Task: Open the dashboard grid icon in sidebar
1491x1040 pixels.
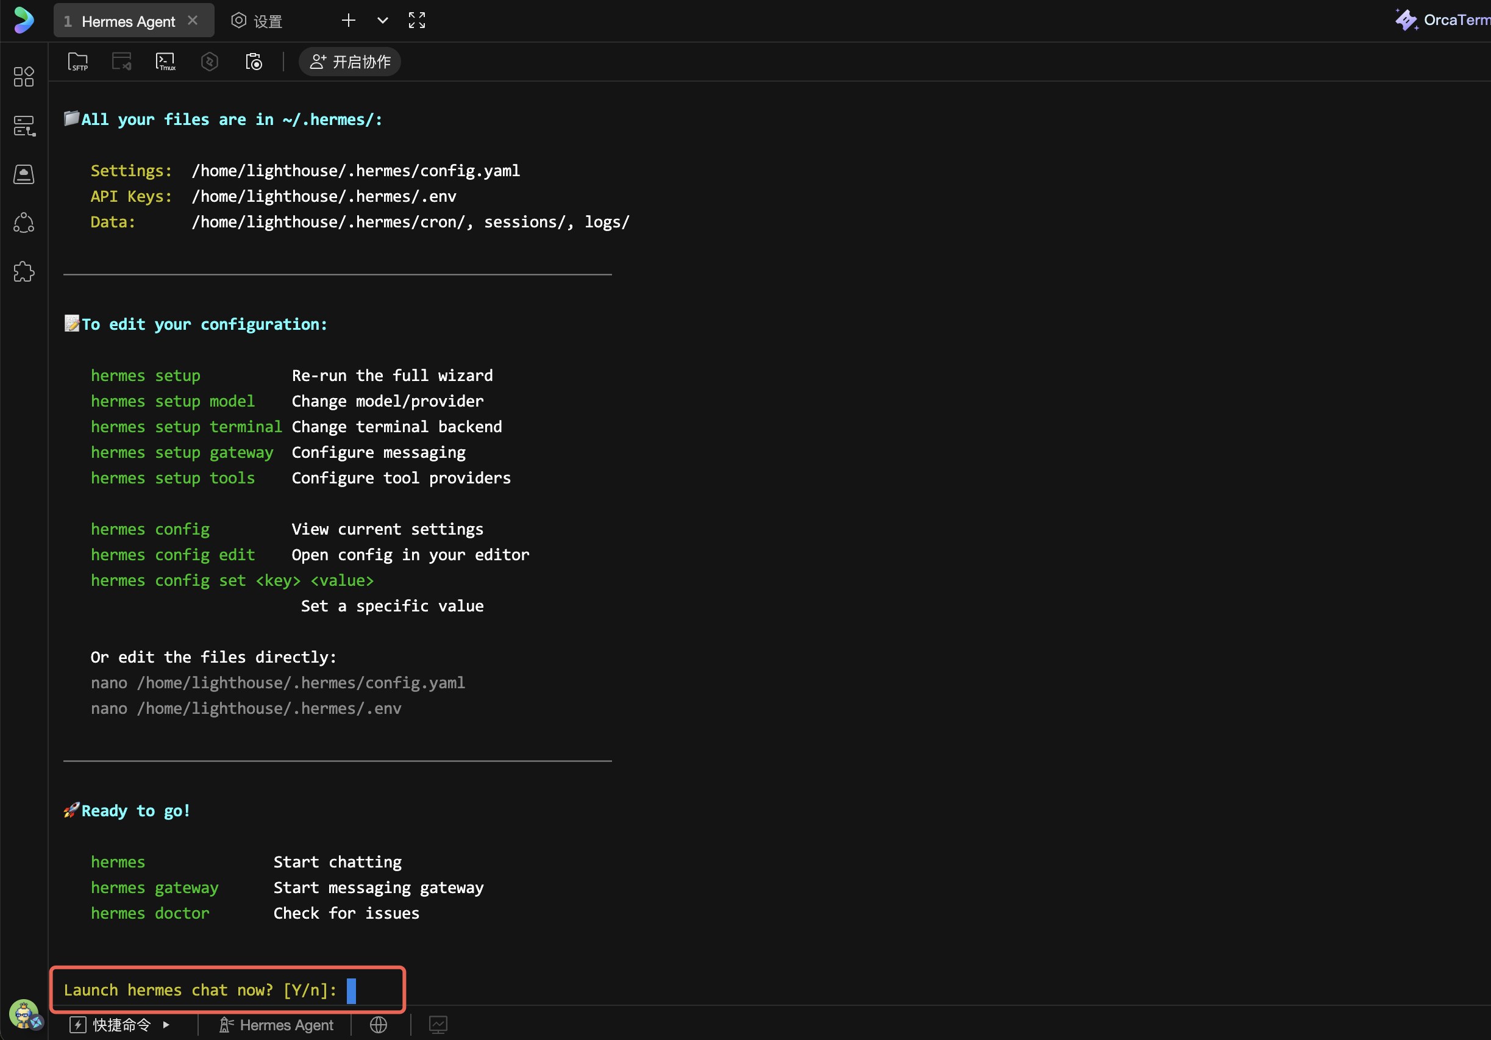Action: pyautogui.click(x=24, y=77)
